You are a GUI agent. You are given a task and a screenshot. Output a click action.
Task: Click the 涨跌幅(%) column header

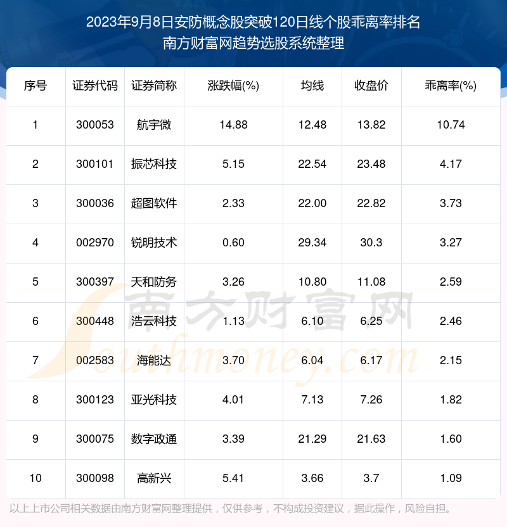[x=233, y=86]
